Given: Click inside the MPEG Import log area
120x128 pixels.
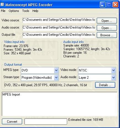Looking at the screenshot, I should point(59,104).
